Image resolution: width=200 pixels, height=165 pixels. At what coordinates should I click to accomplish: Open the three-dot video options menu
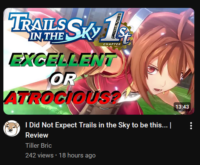click(191, 126)
